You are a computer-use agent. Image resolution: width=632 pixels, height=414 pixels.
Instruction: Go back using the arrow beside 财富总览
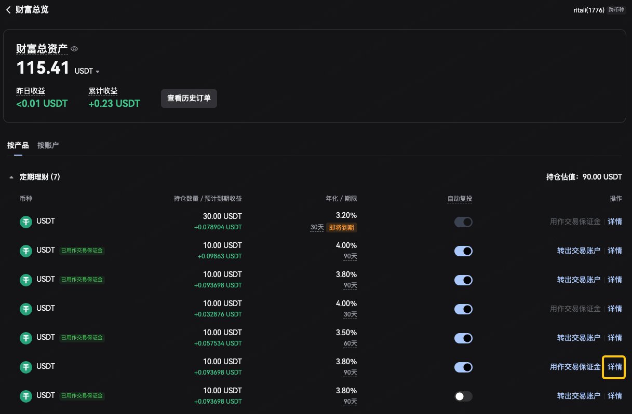(8, 10)
